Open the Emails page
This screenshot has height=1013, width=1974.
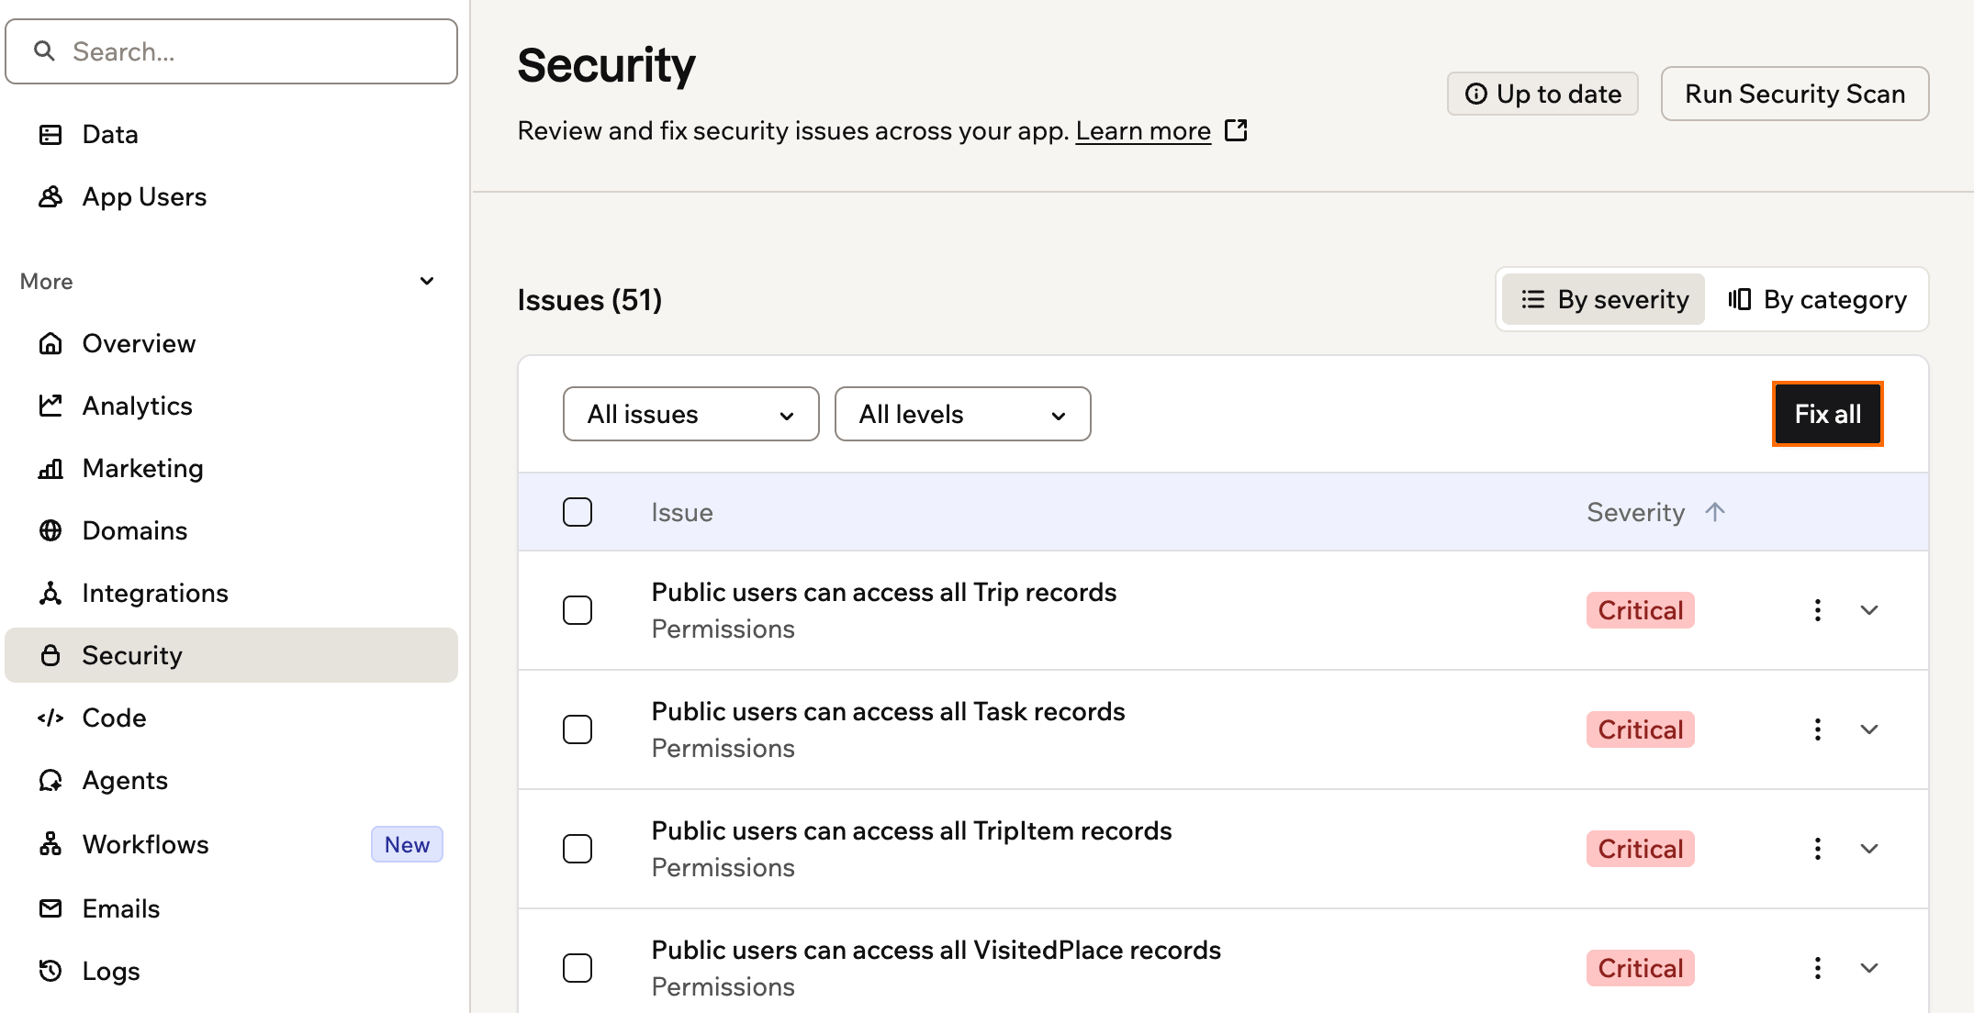coord(230,908)
